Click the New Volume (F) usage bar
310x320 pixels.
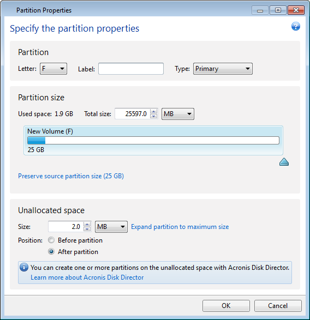(x=153, y=141)
